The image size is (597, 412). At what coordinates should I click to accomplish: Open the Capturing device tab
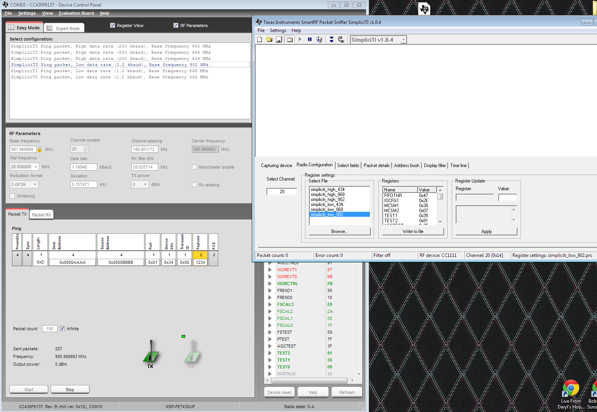pyautogui.click(x=276, y=165)
